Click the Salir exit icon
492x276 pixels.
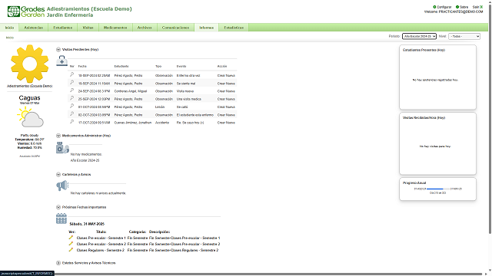[x=481, y=7]
